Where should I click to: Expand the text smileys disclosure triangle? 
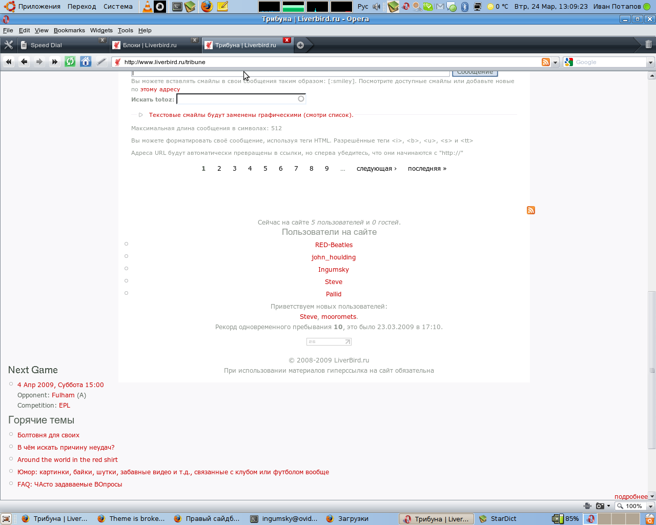140,115
